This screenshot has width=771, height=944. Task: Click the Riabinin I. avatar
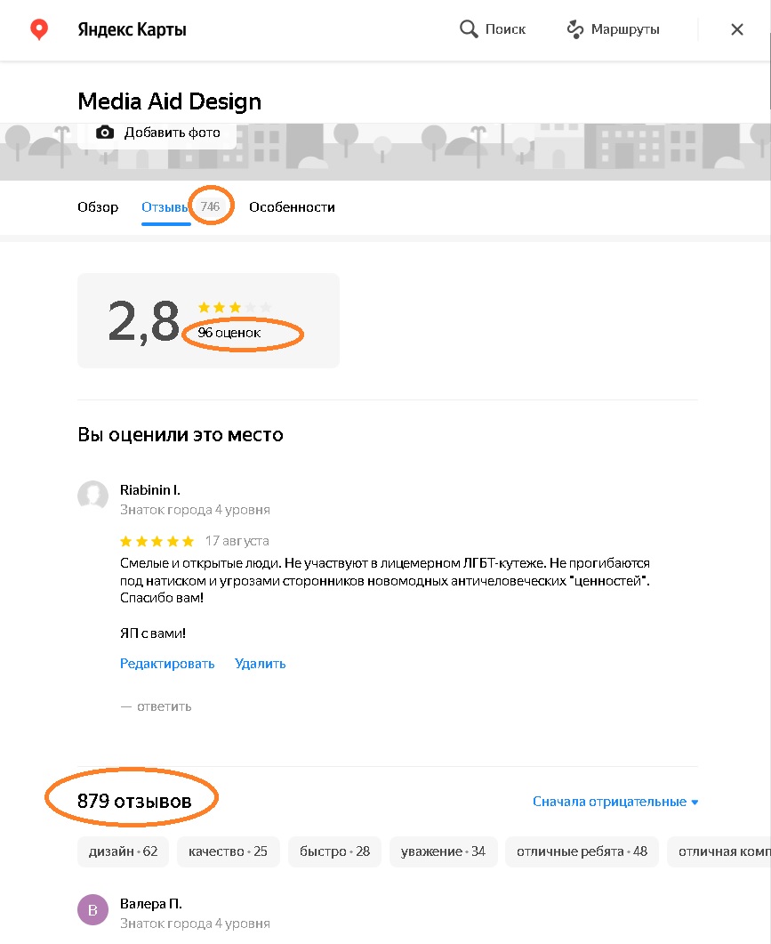tap(92, 496)
